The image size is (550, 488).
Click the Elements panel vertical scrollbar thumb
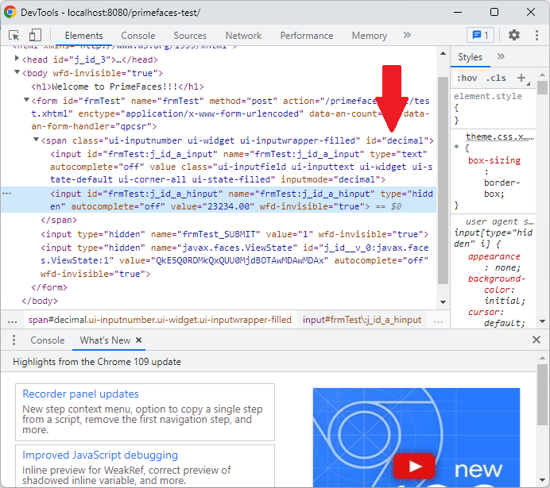[443, 180]
